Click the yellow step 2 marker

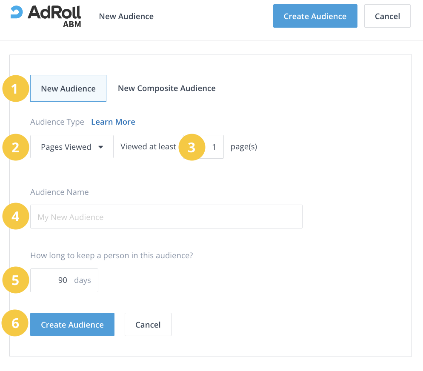15,147
